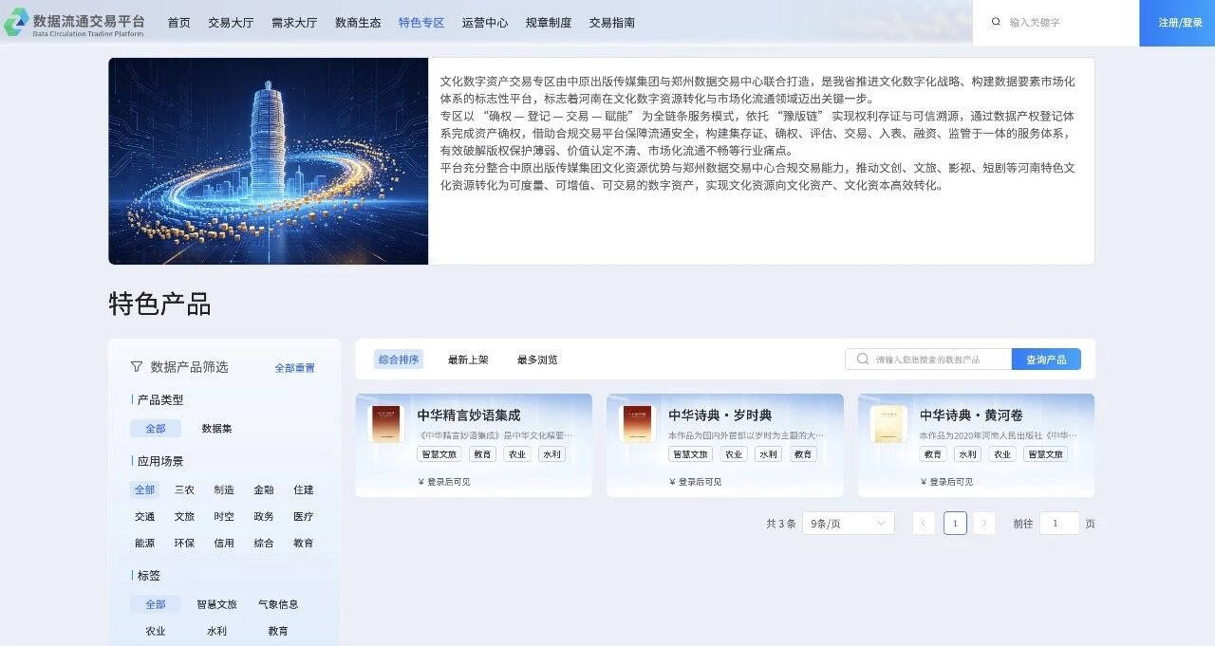Select the 政务 scenario filter
This screenshot has width=1215, height=646.
[264, 517]
